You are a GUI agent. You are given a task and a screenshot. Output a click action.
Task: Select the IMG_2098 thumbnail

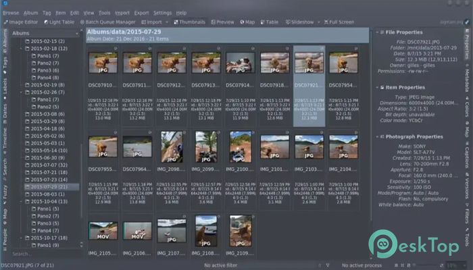click(x=172, y=146)
